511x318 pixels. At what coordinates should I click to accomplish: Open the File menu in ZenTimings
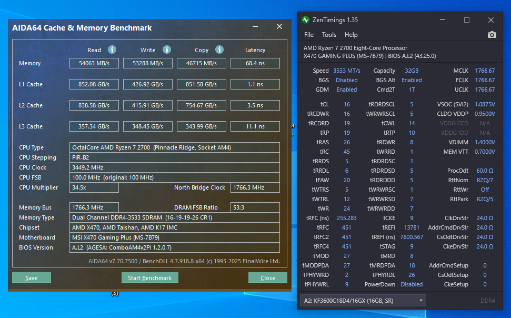point(308,35)
